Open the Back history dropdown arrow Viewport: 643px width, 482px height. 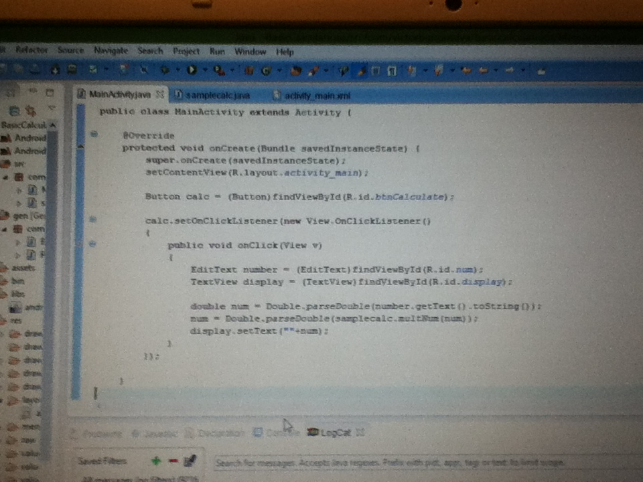click(x=496, y=71)
